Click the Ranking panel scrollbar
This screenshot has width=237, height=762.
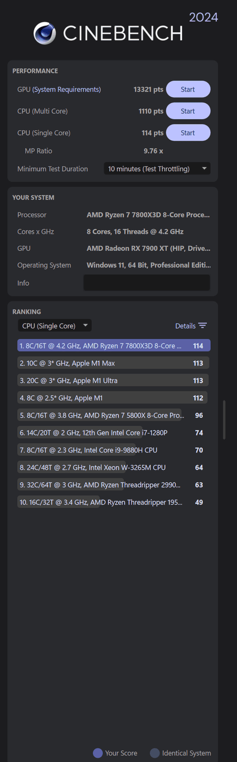(x=224, y=420)
